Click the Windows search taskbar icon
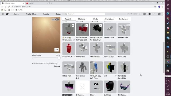The width and height of the screenshot is (171, 96). [168, 1]
